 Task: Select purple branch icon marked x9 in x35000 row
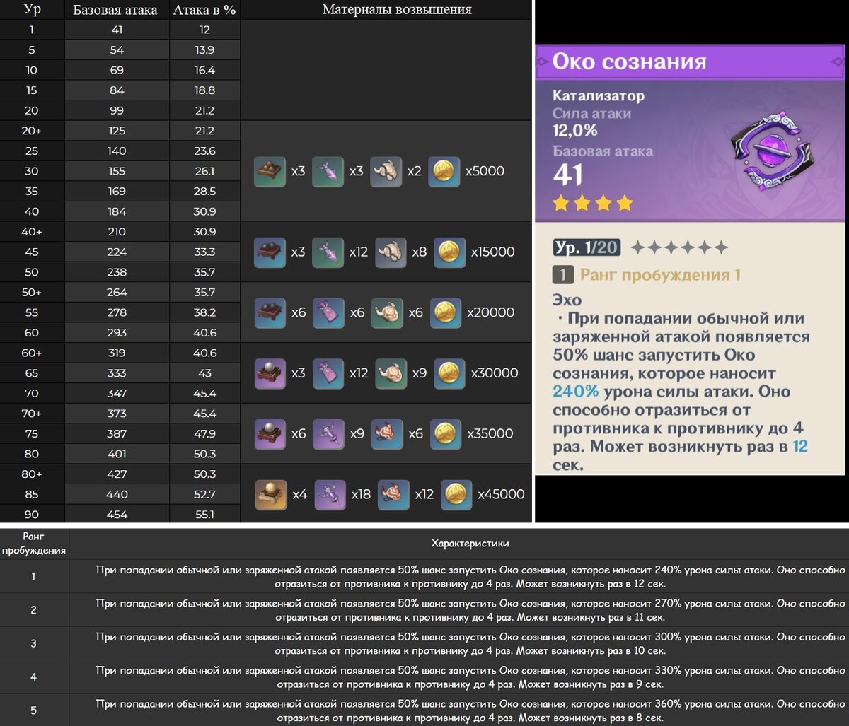tap(328, 434)
